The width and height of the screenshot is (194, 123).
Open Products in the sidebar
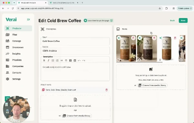click(x=18, y=28)
